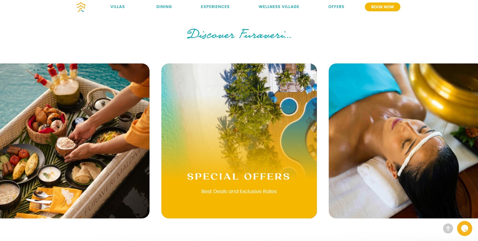
Task: Click the Discover Furaveri heading
Action: tap(239, 34)
